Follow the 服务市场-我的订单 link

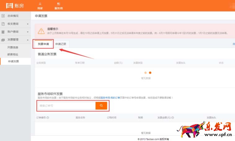click(110, 97)
